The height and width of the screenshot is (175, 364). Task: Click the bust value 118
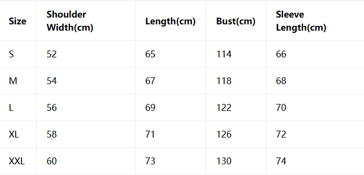pos(224,81)
